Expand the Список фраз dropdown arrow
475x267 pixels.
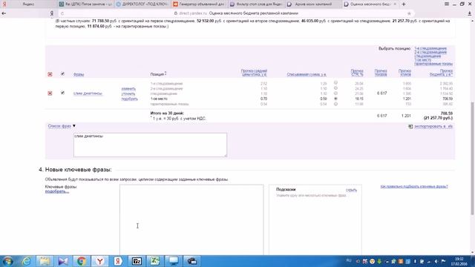74,126
